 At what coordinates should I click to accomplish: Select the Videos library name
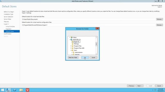coord(75,37)
